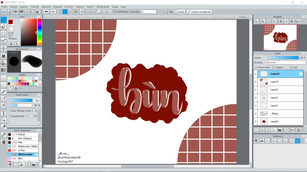Select the Lasso selection tool
The height and width of the screenshot is (172, 307).
(x=4, y=85)
